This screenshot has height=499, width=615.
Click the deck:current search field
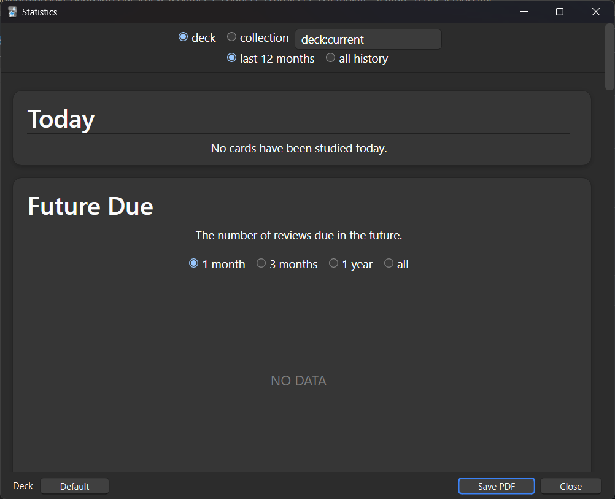pyautogui.click(x=368, y=39)
